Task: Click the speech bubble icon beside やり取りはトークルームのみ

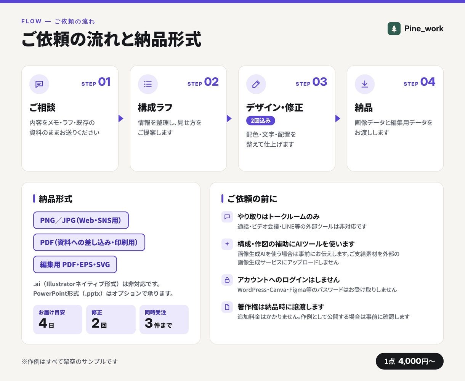Action: (x=227, y=217)
